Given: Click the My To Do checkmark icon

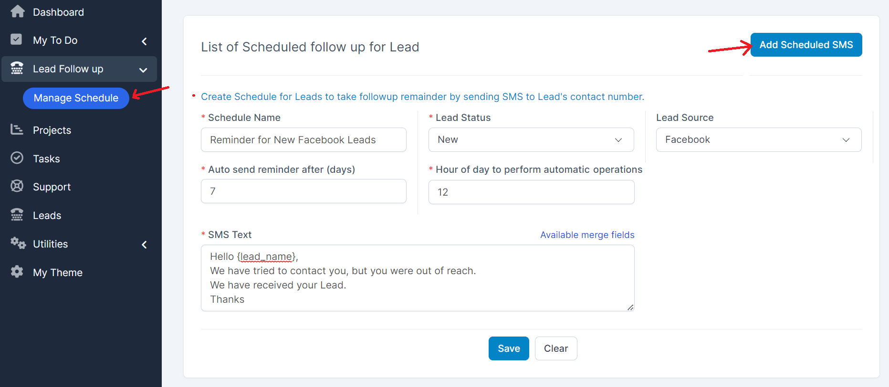Looking at the screenshot, I should [x=16, y=40].
